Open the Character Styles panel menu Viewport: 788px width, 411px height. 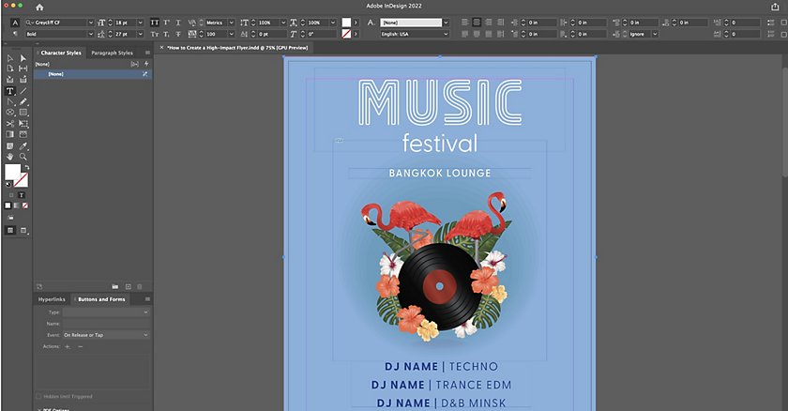(x=147, y=53)
